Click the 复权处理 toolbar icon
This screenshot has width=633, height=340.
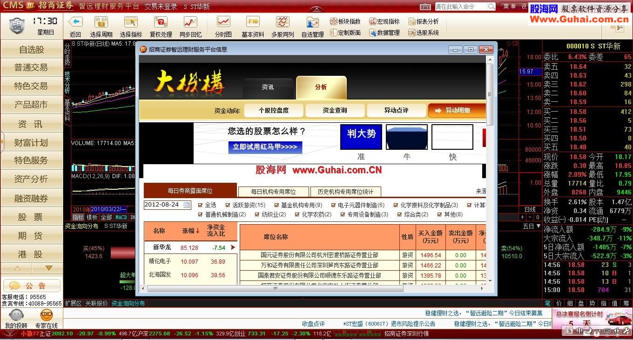[x=161, y=22]
